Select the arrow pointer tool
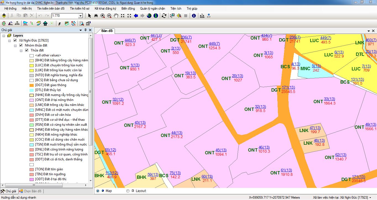The height and width of the screenshot is (200, 377). point(89,16)
